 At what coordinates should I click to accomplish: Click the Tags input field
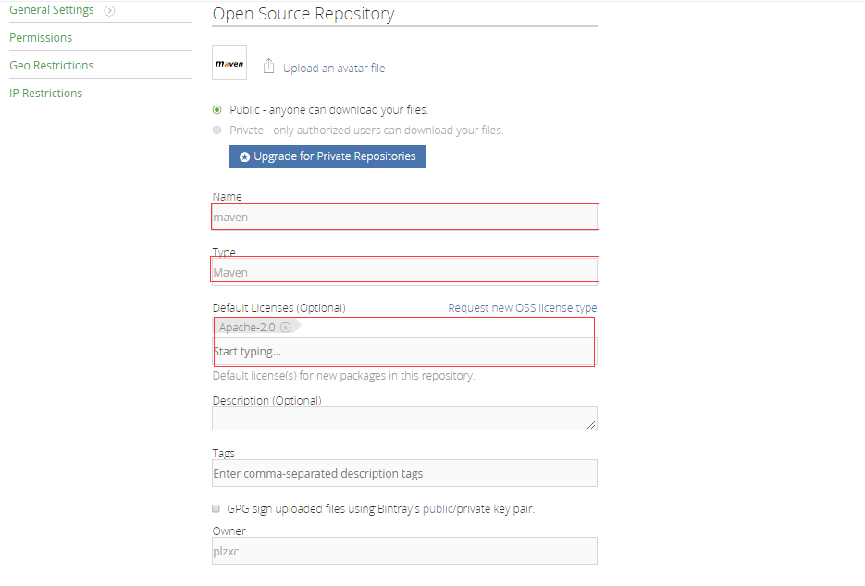click(x=404, y=473)
